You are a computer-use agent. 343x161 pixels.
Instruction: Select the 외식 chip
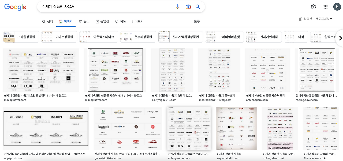click(x=296, y=37)
